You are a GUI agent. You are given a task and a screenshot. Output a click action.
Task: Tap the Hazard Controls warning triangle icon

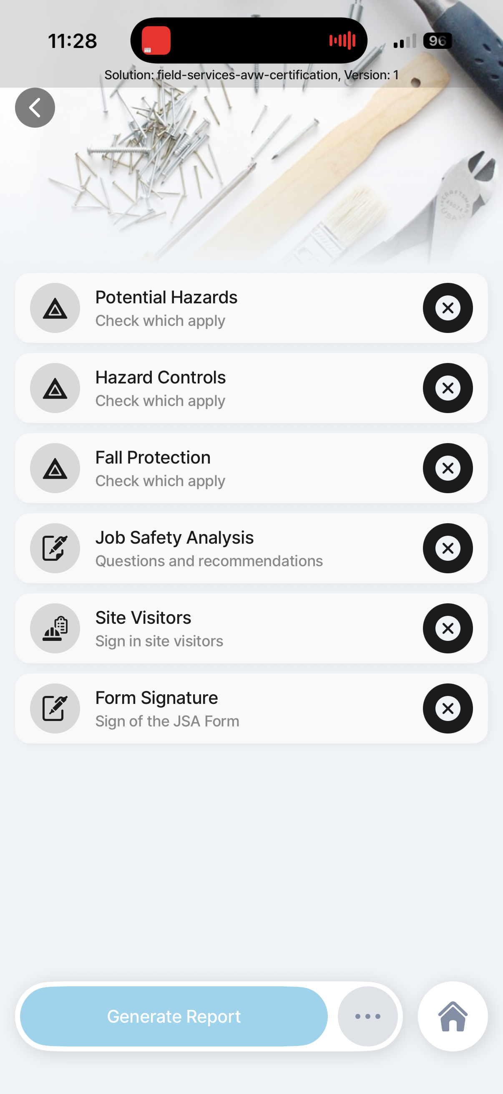click(55, 388)
